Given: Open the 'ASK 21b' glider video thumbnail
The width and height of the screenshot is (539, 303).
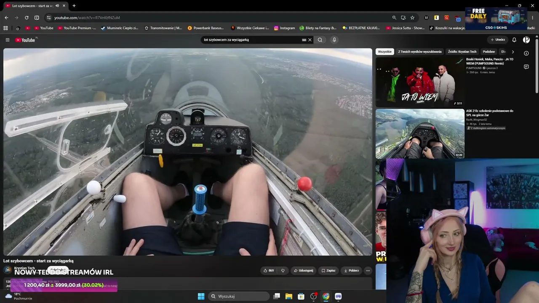Looking at the screenshot, I should click(420, 134).
